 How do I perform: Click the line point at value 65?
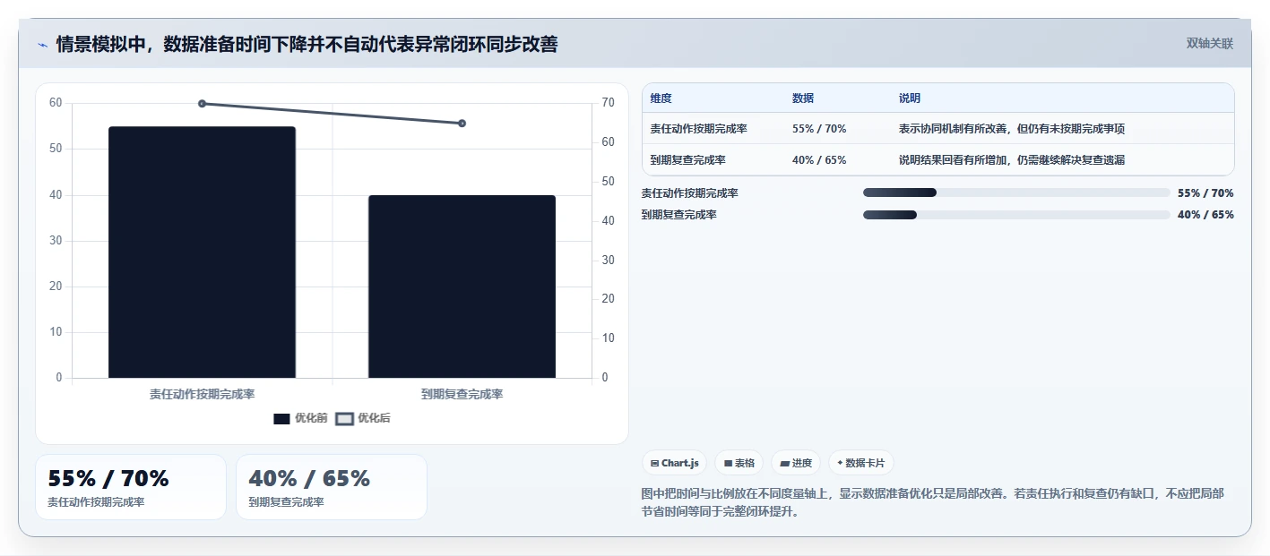tap(462, 124)
